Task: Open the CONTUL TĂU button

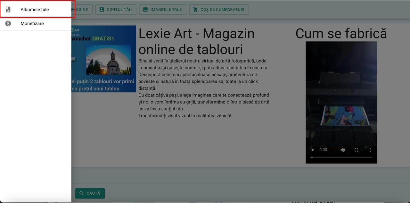Action: 116,10
